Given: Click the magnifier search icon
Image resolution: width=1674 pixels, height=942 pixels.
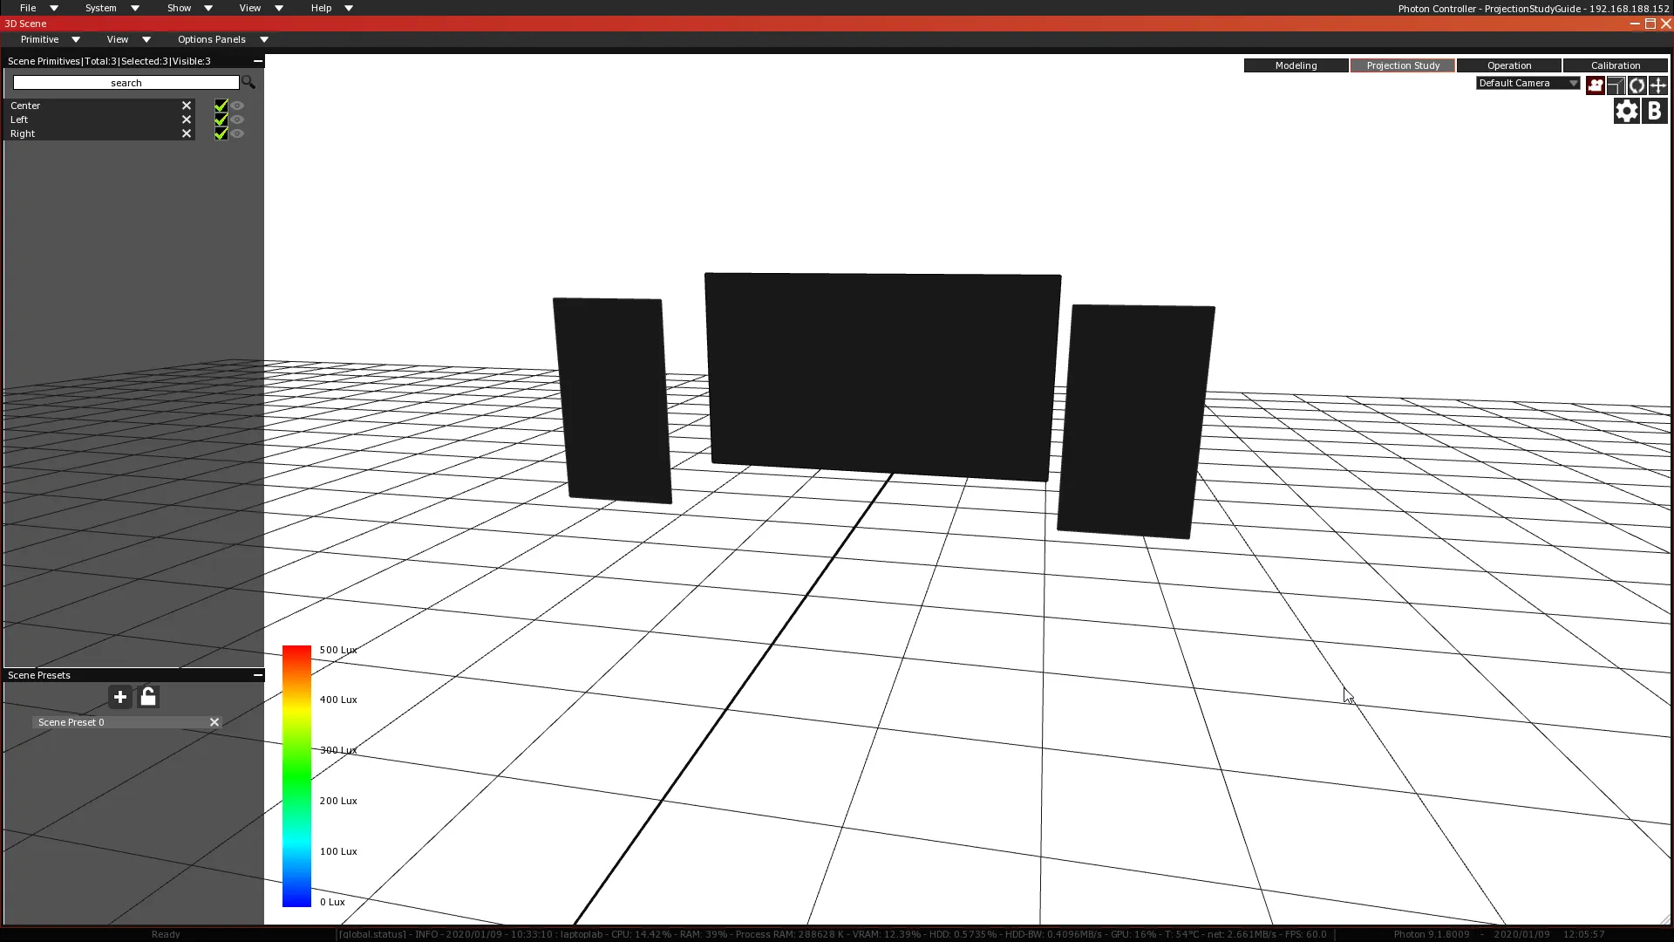Looking at the screenshot, I should tap(248, 82).
